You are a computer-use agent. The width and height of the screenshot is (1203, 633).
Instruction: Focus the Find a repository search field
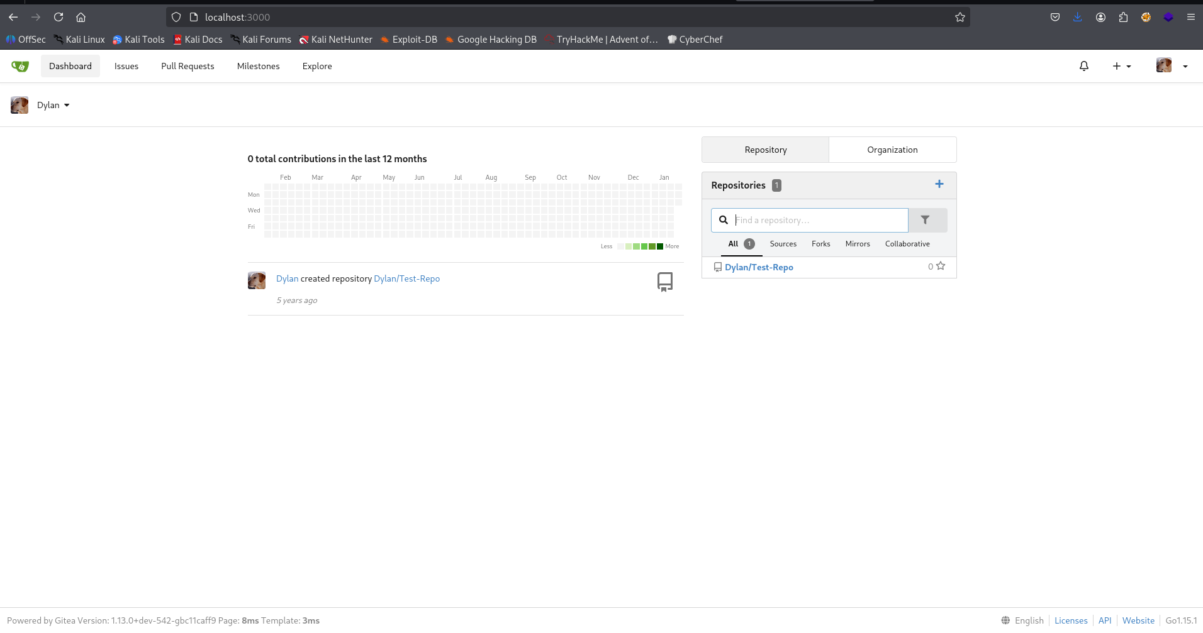pyautogui.click(x=818, y=220)
